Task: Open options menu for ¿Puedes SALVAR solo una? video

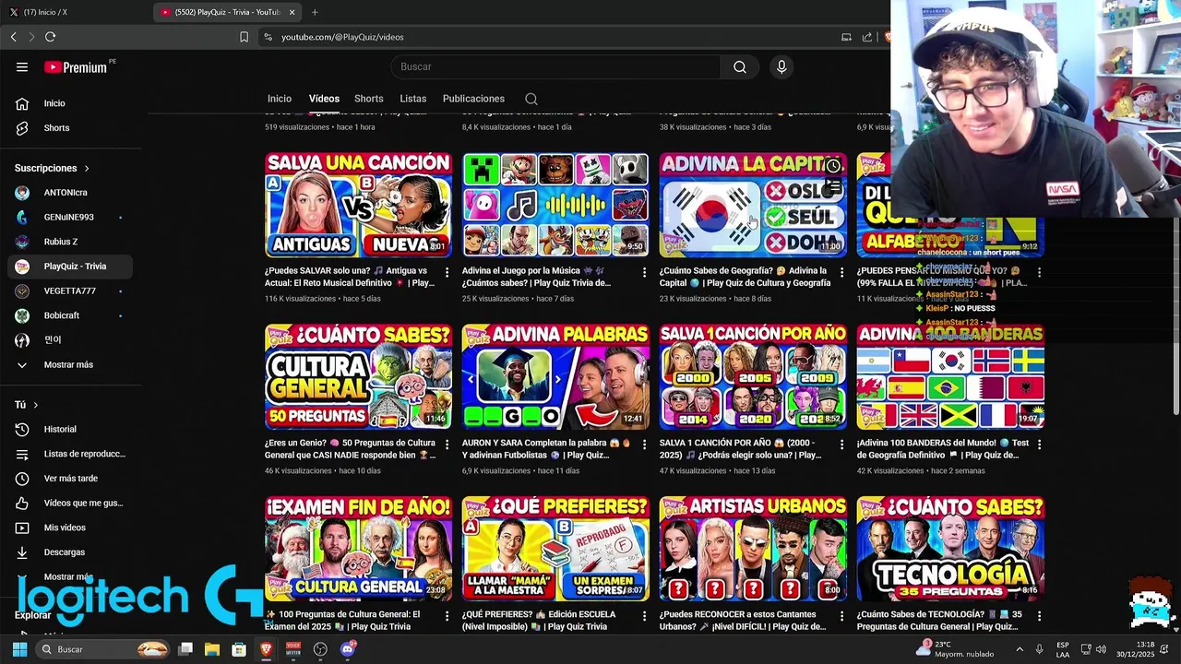Action: pyautogui.click(x=447, y=272)
